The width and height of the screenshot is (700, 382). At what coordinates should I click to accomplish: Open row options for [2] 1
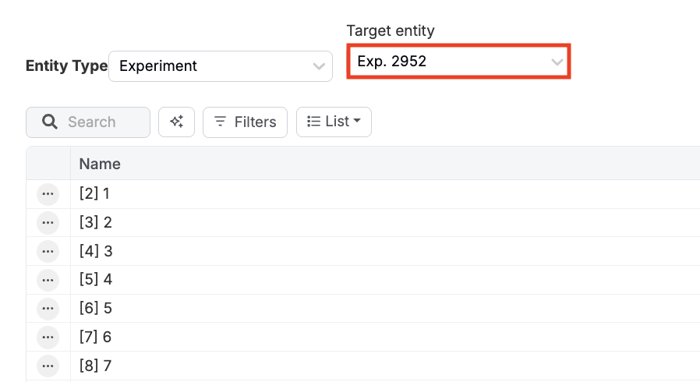(48, 193)
